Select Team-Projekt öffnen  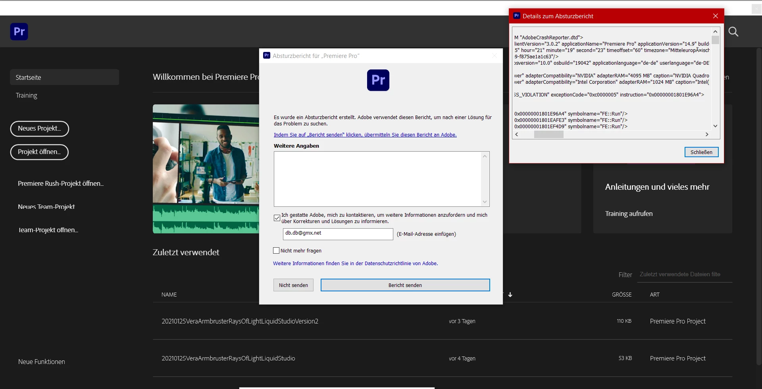(48, 230)
